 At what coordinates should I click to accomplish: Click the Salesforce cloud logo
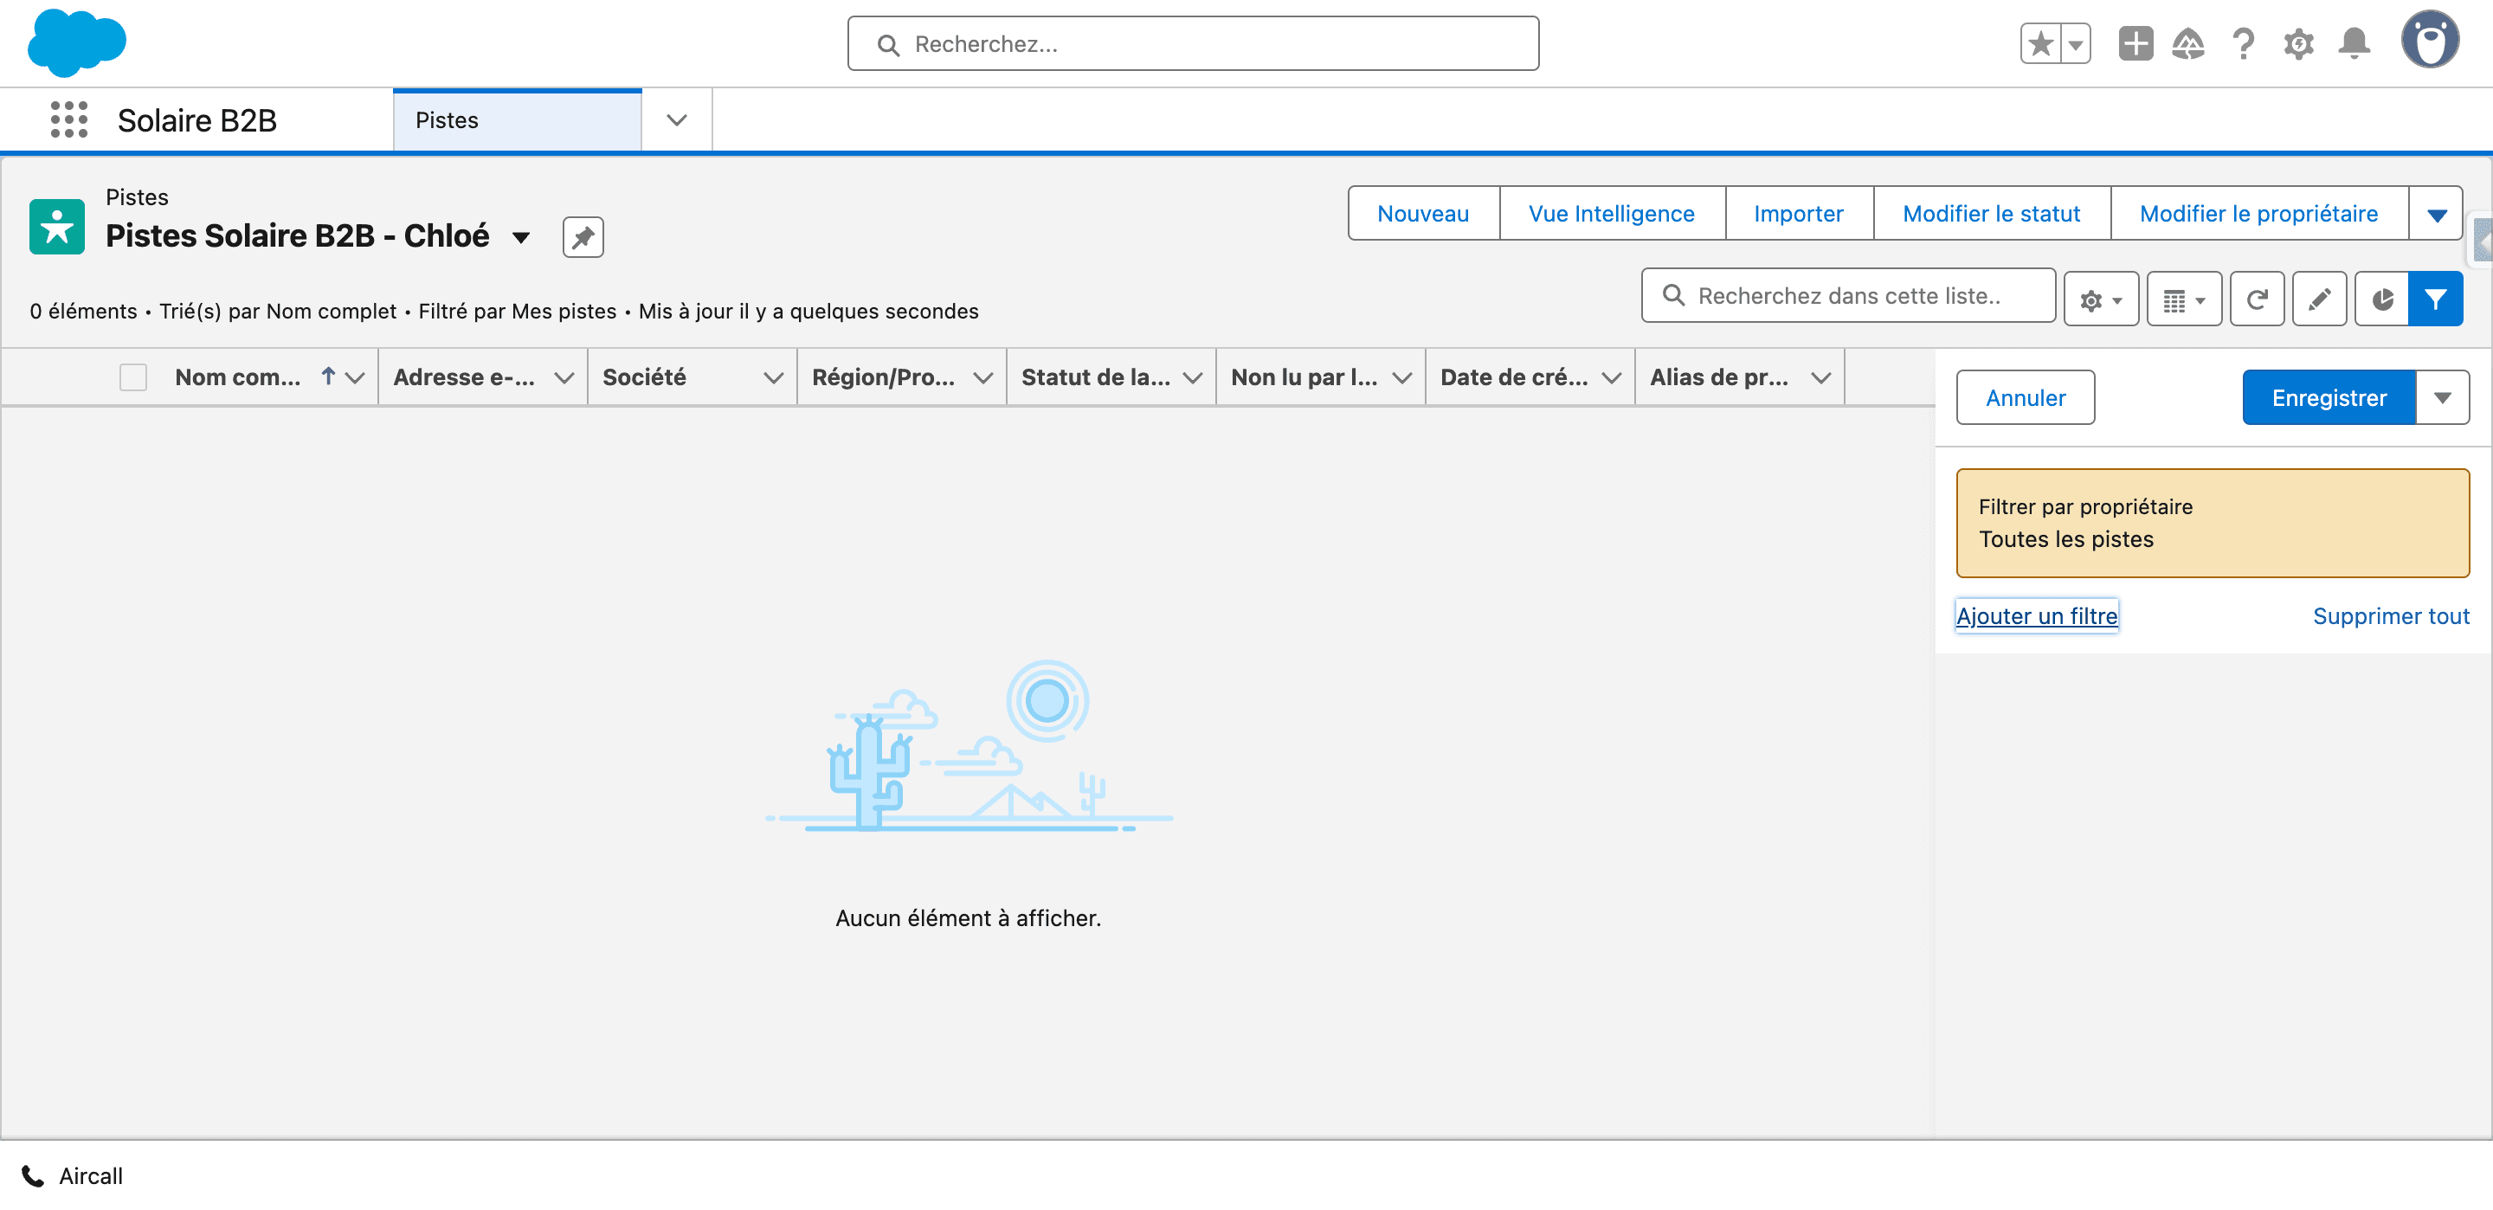[x=76, y=42]
